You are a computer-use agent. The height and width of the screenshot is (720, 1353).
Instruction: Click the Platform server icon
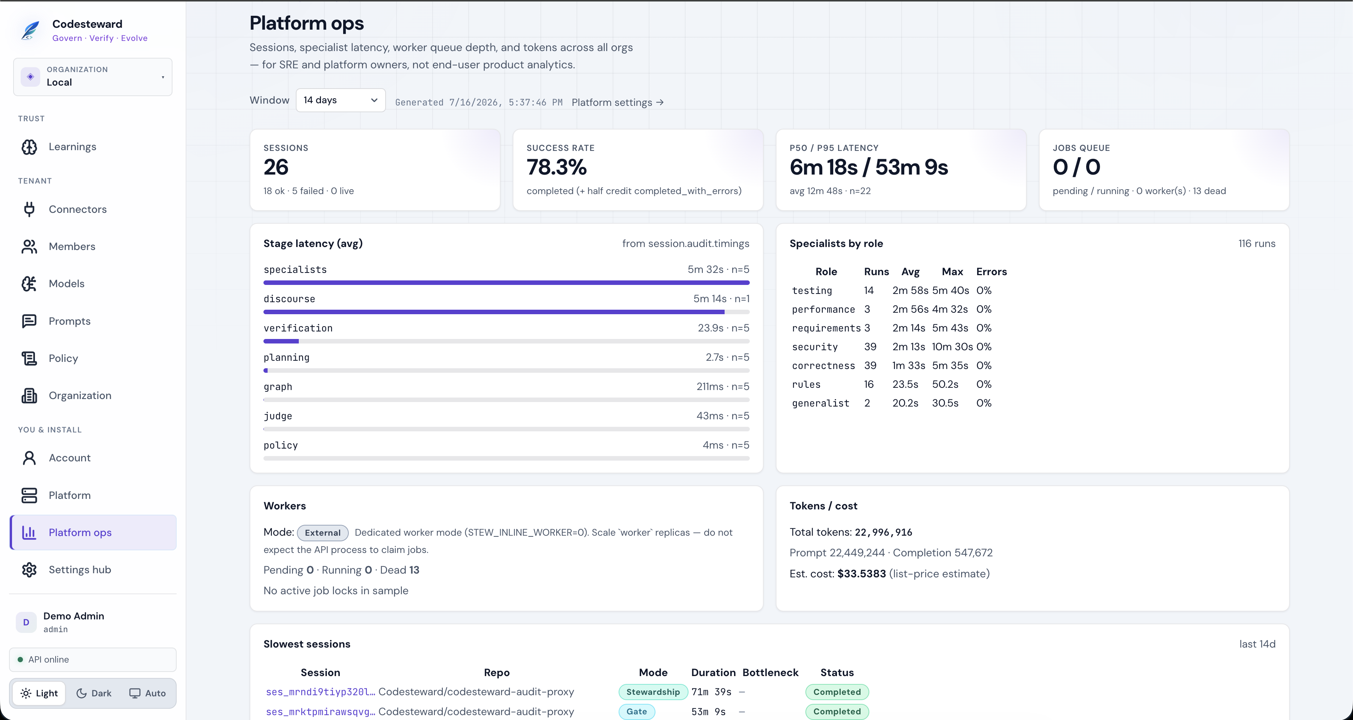tap(29, 496)
